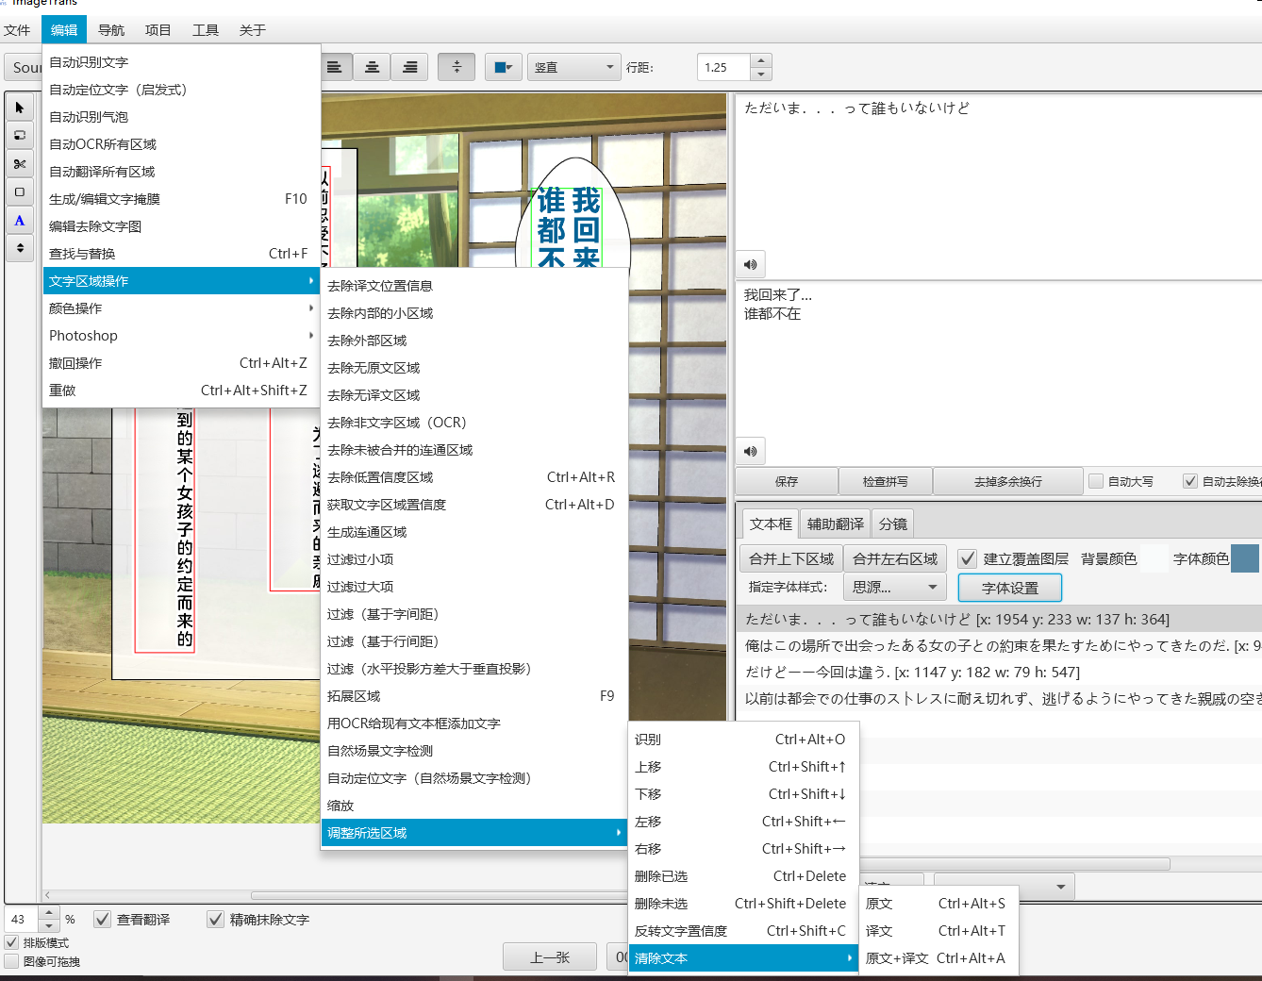Image resolution: width=1262 pixels, height=981 pixels.
Task: Align text to the right
Action: click(409, 67)
